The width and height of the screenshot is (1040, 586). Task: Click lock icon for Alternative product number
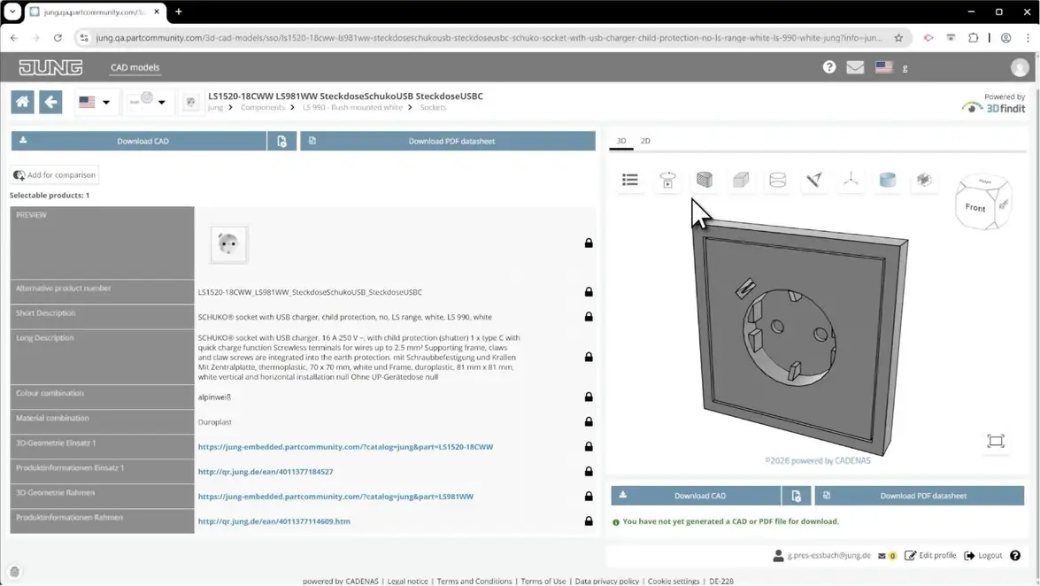(589, 292)
